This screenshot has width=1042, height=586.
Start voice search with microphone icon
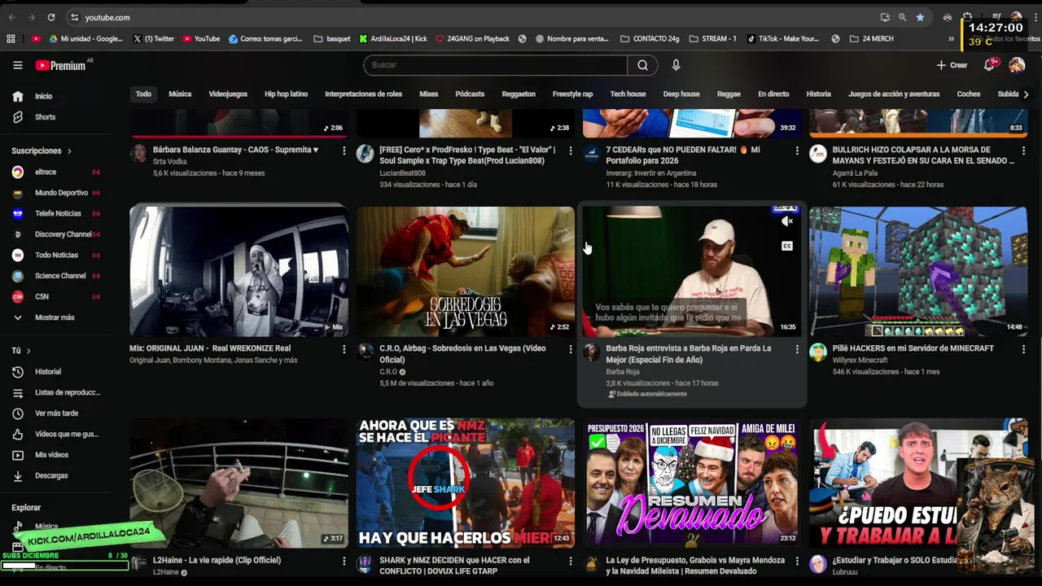coord(676,65)
